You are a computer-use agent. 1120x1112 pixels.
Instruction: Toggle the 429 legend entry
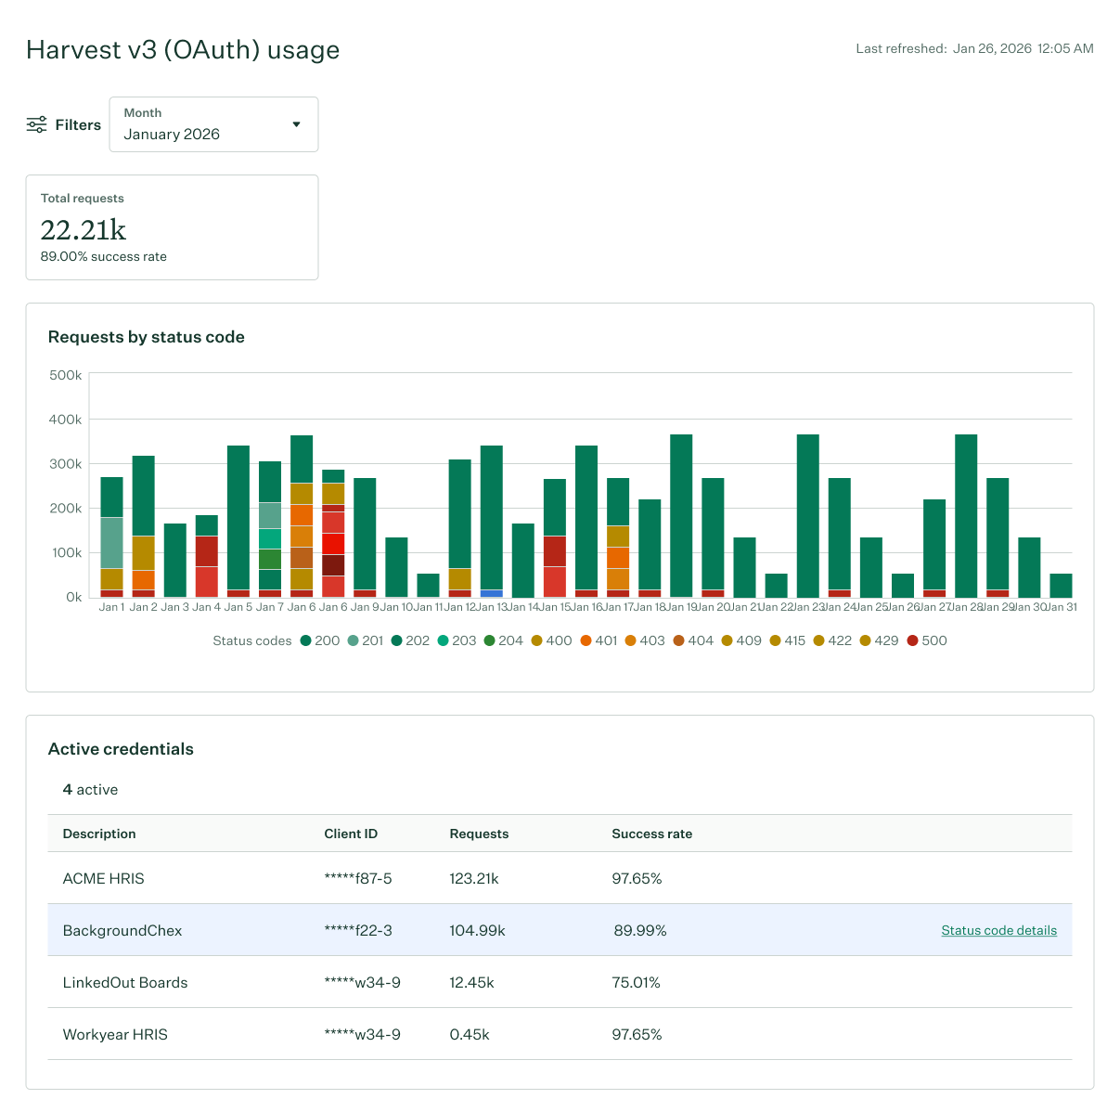[x=866, y=640]
